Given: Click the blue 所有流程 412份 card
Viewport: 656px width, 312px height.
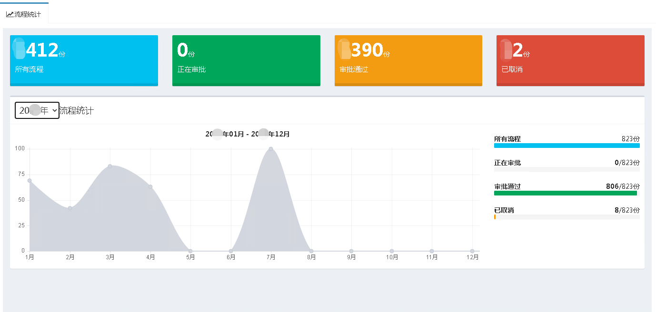Looking at the screenshot, I should pyautogui.click(x=84, y=60).
